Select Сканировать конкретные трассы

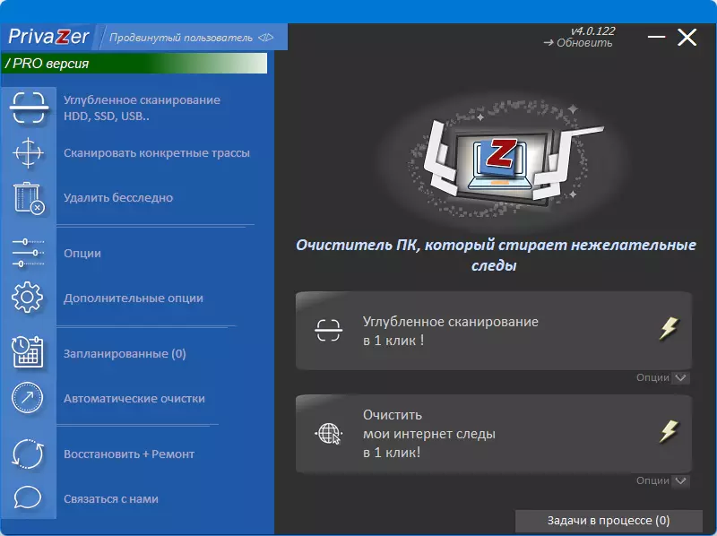(x=156, y=152)
